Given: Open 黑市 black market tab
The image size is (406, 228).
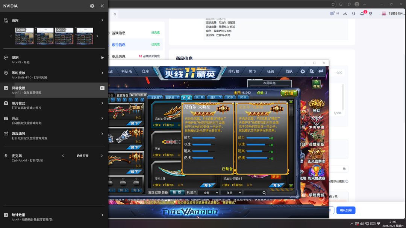Looking at the screenshot, I should [x=252, y=71].
